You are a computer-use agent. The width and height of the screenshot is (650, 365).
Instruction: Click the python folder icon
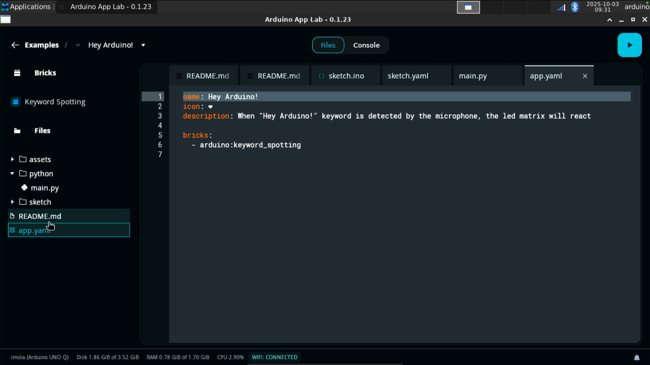tap(23, 174)
